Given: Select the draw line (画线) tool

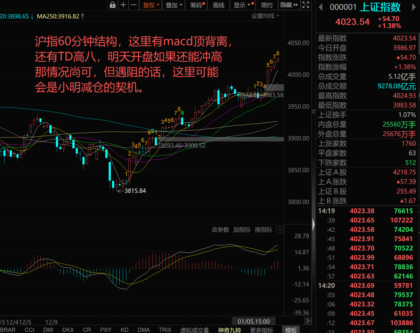Looking at the screenshot, I should pyautogui.click(x=218, y=5).
